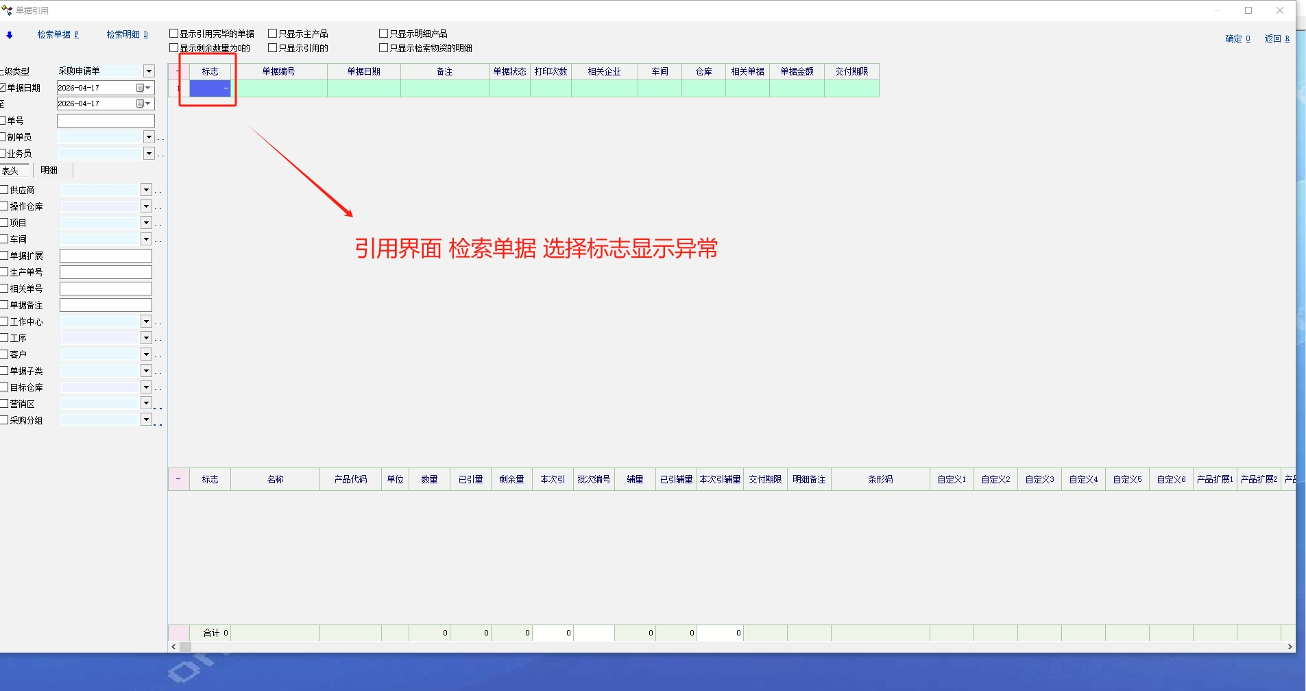
Task: Expand the 采购申请单 type dropdown
Action: coord(149,71)
